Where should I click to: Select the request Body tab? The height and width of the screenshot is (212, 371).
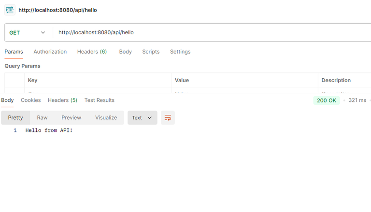coord(125,52)
